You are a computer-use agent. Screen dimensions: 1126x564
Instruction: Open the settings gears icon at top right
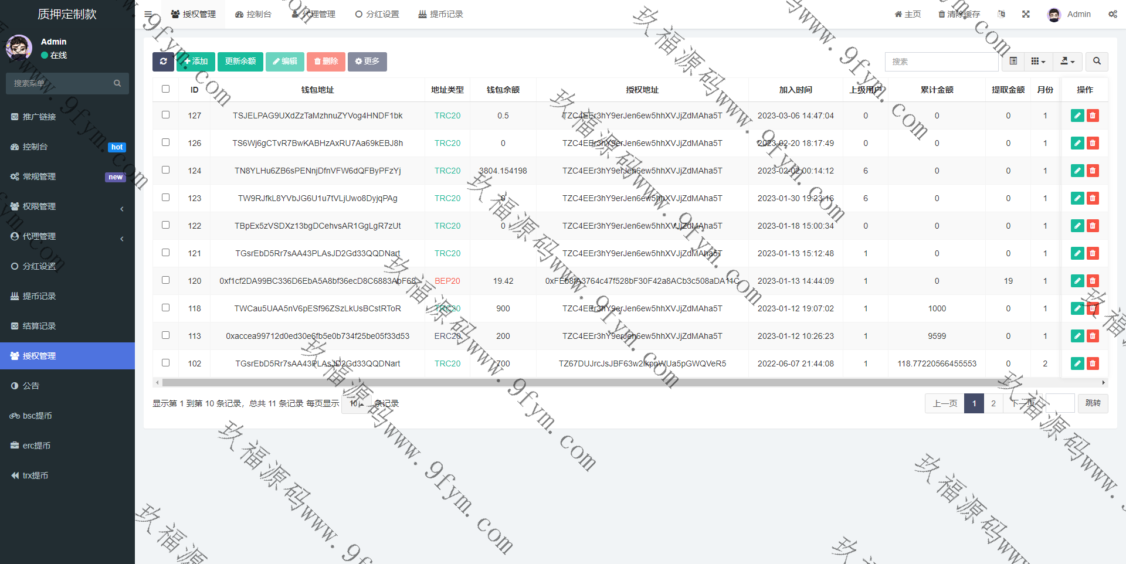click(x=1113, y=14)
